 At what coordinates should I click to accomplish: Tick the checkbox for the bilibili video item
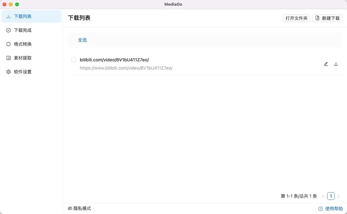[74, 60]
